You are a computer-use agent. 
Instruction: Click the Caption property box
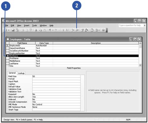[x=56, y=84]
